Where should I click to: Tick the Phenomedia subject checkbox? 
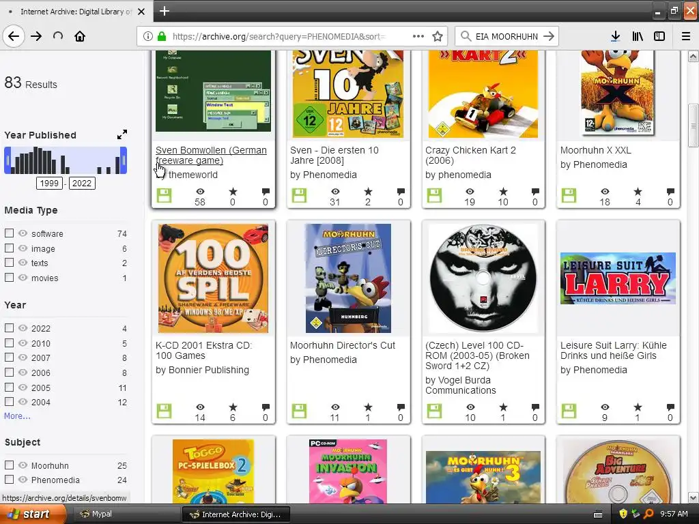[9, 480]
